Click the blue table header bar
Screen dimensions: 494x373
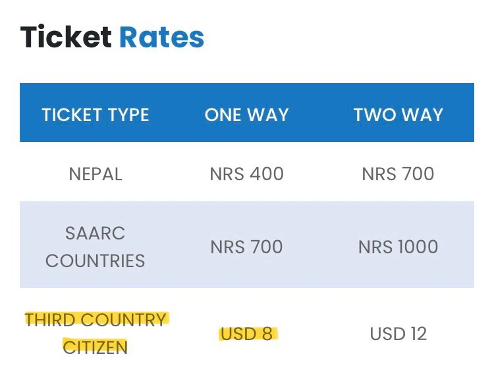(247, 112)
